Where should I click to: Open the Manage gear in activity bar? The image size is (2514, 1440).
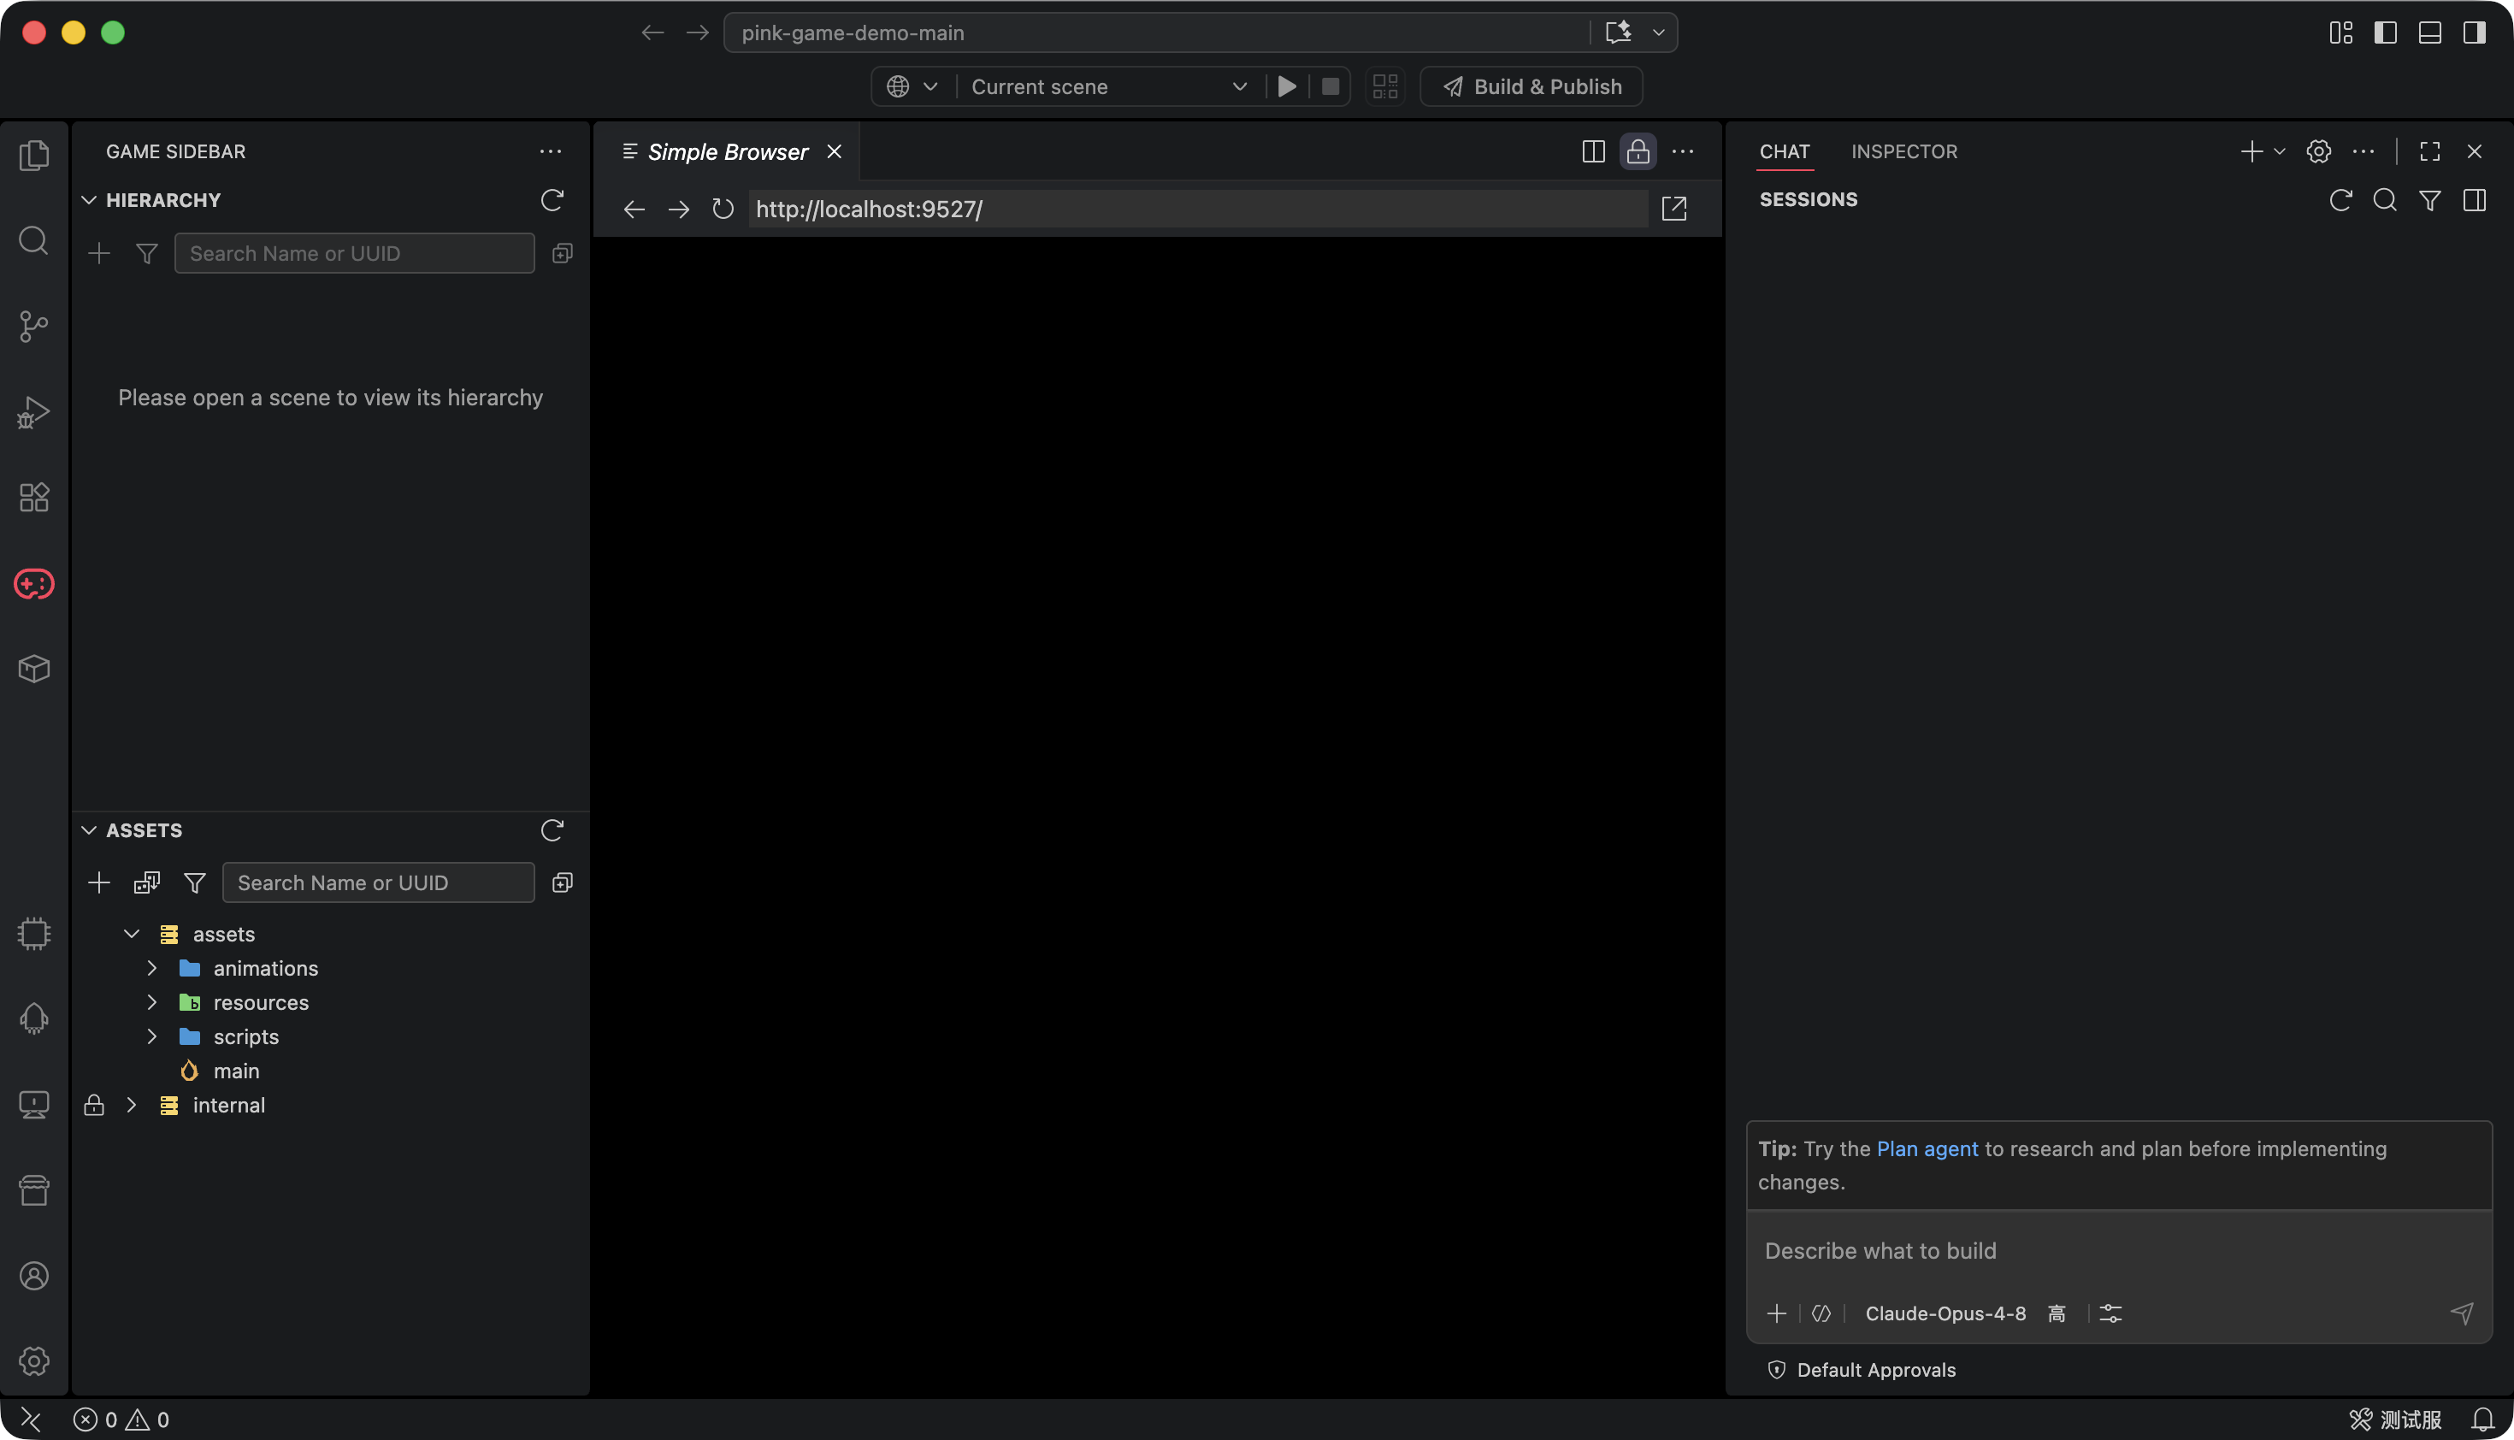[x=33, y=1360]
